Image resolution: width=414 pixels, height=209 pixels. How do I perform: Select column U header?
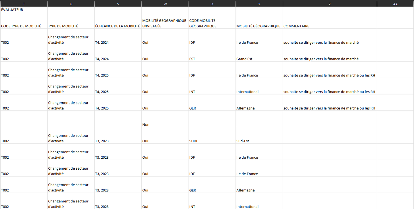[x=71, y=3]
